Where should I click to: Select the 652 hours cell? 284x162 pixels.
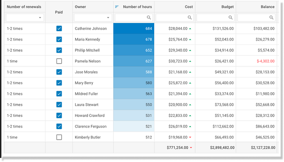pos(134,50)
